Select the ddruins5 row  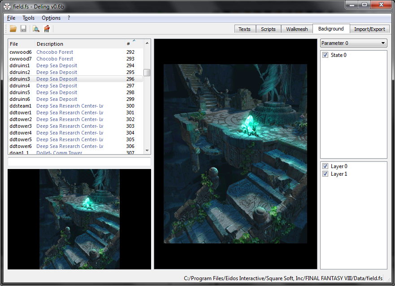click(76, 92)
